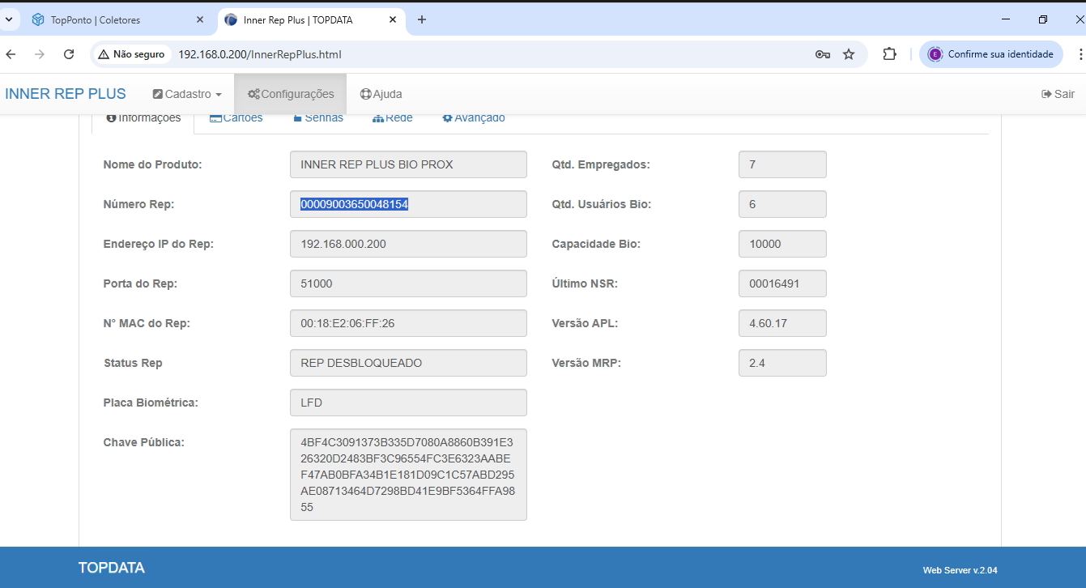The height and width of the screenshot is (588, 1086).
Task: Click the Número Rep field
Action: coord(408,204)
